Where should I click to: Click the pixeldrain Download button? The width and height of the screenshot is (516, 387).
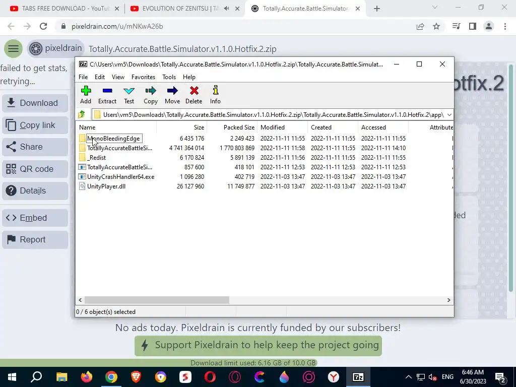pos(35,103)
